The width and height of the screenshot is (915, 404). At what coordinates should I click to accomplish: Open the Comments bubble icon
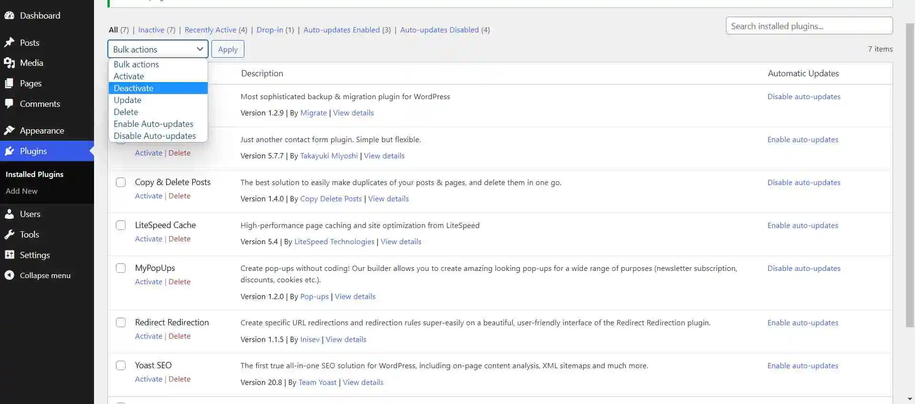tap(9, 104)
